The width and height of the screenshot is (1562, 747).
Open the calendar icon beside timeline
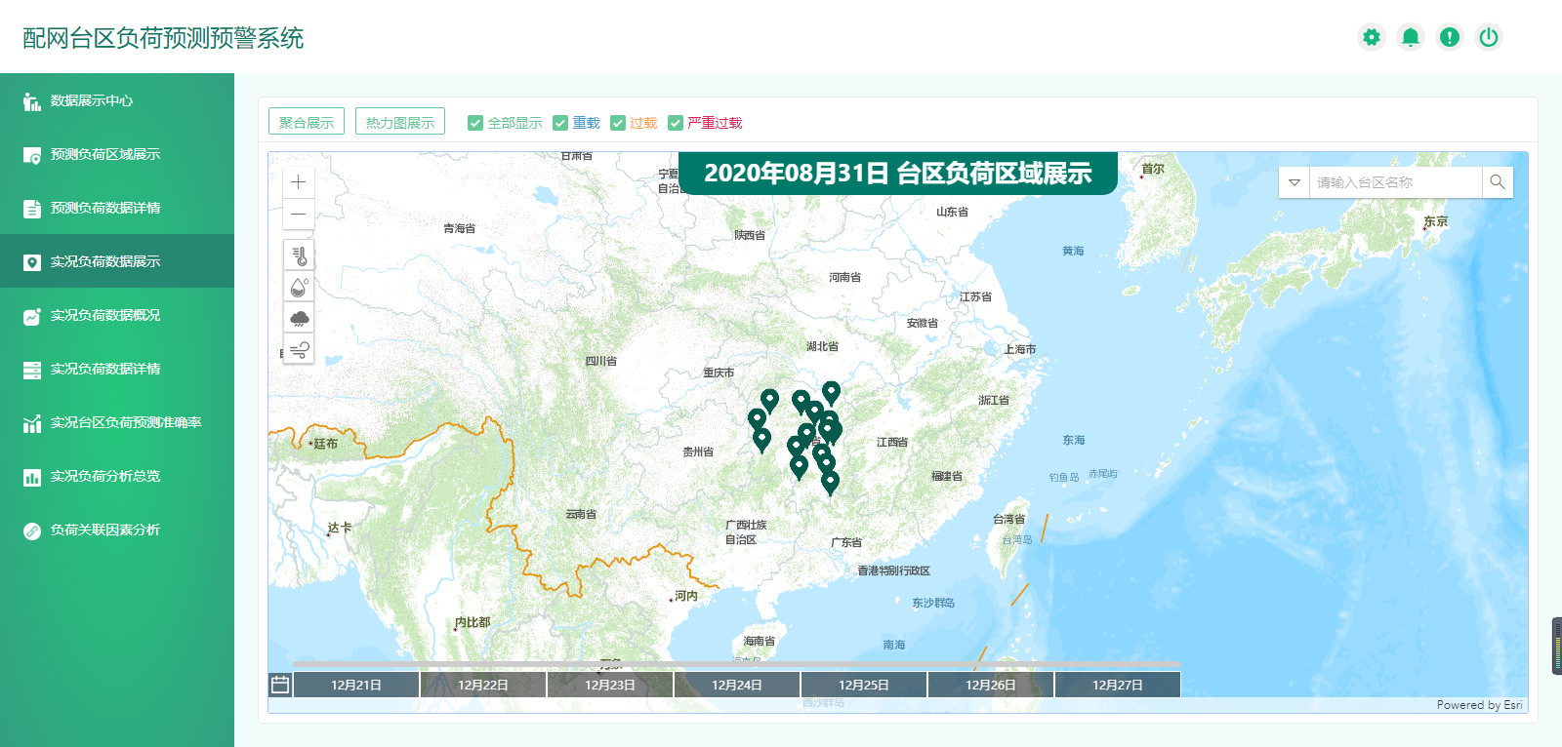tap(280, 685)
